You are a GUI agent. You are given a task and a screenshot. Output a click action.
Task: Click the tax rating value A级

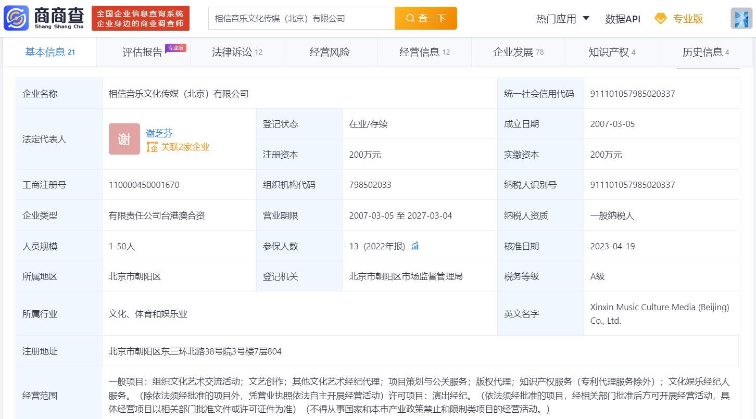point(597,276)
